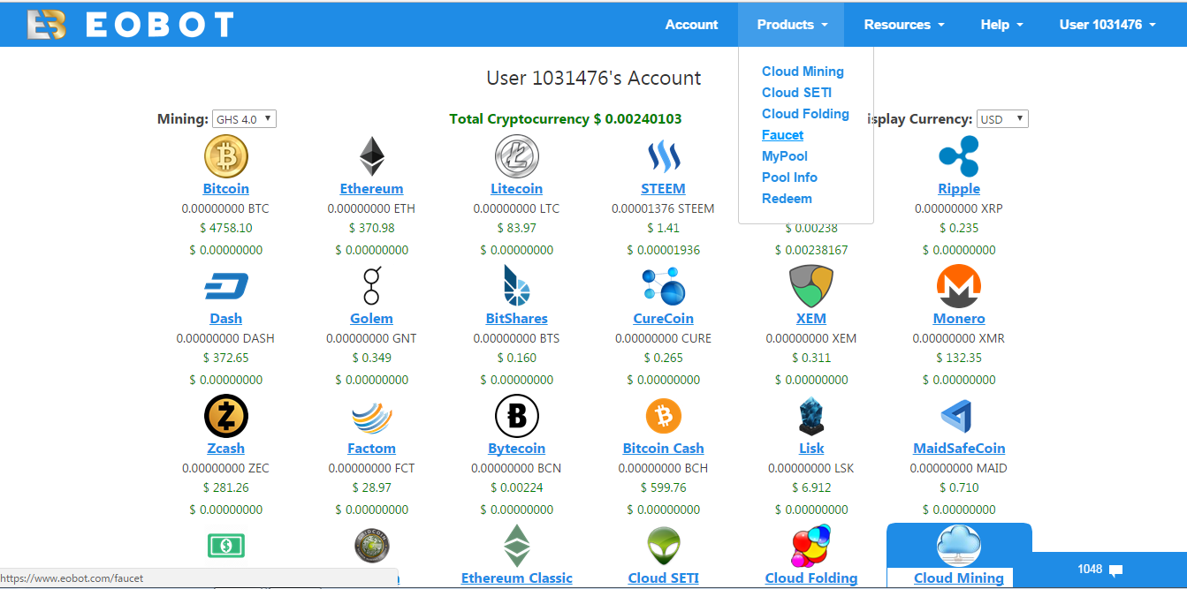This screenshot has height=589, width=1187.
Task: Expand the Resources menu
Action: tap(904, 25)
